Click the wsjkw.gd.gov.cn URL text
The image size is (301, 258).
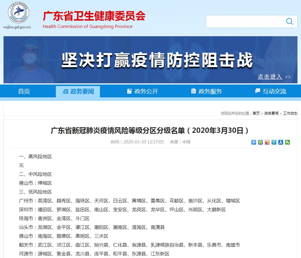(17, 27)
